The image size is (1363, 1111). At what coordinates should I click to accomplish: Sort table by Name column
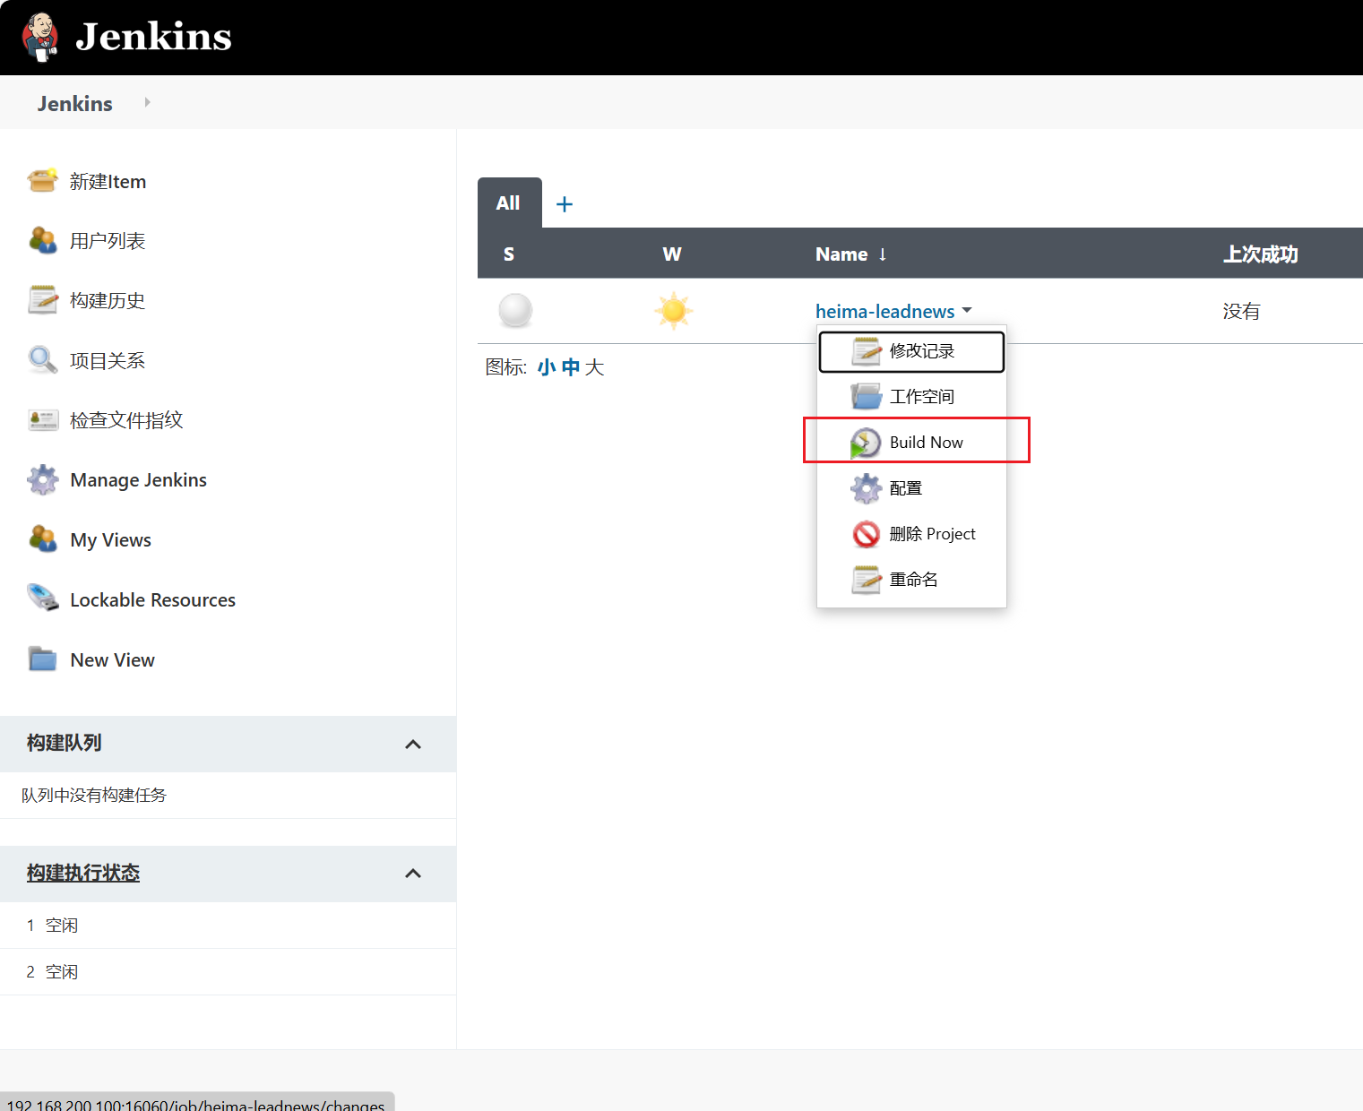[x=850, y=254]
